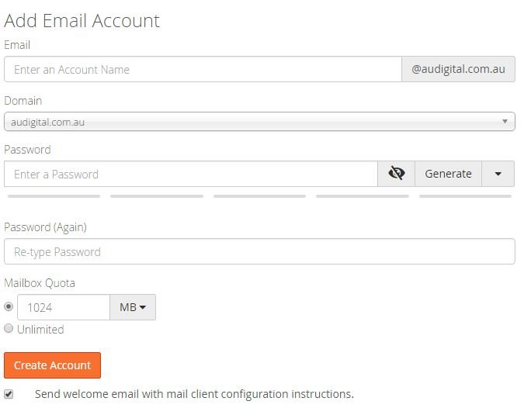Click the first password strength bar segment
531x415 pixels.
point(54,196)
